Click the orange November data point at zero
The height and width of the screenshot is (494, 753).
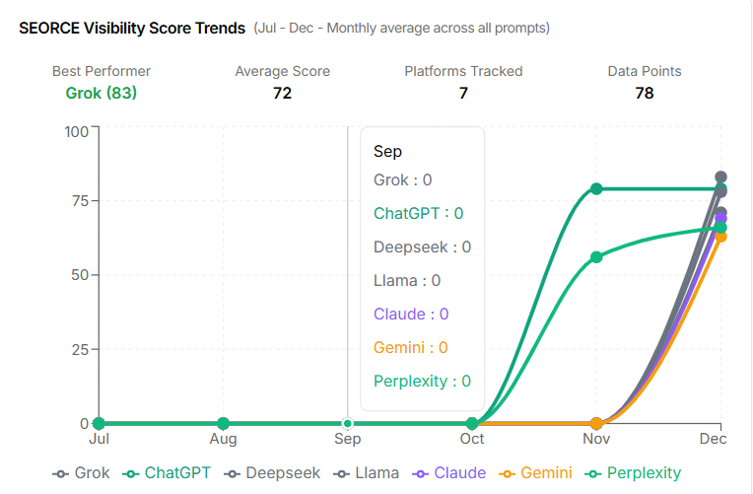596,423
